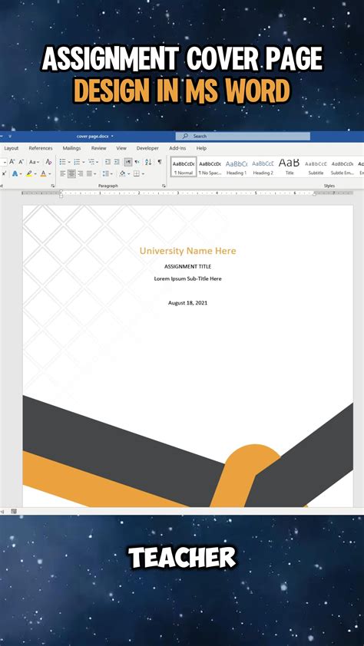Open bullet library dropdown arrow
Viewport: 364px width, 646px height.
[69, 162]
